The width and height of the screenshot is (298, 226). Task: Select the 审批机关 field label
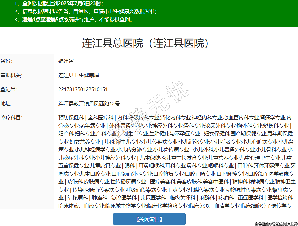point(12,75)
